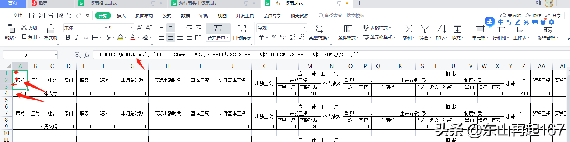Apply yellow fill color
Image resolution: width=570 pixels, height=142 pixels.
point(120,38)
